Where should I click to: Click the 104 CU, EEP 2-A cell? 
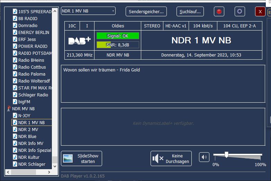pos(240,26)
